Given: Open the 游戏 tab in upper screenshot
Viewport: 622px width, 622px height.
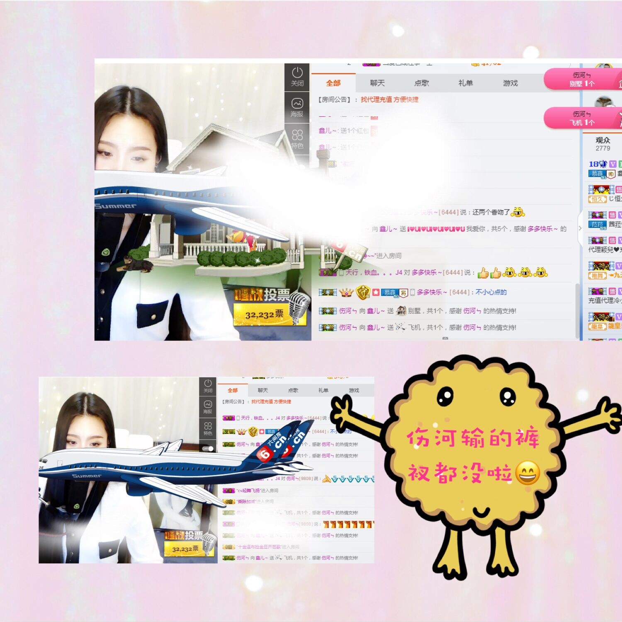Looking at the screenshot, I should tap(510, 83).
